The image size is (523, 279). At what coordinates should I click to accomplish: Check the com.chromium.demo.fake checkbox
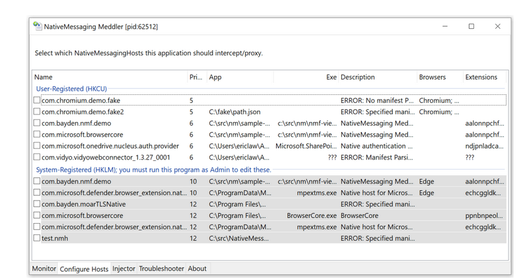click(x=37, y=101)
